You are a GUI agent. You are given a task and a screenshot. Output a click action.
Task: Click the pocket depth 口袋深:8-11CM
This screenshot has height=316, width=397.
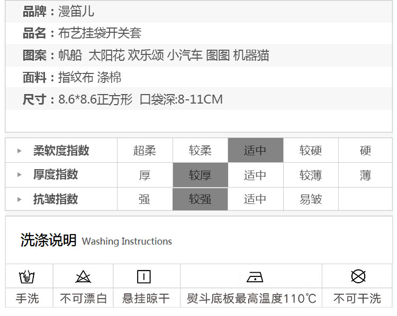181,99
